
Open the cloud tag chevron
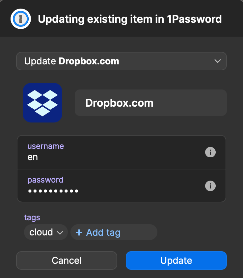(x=60, y=232)
